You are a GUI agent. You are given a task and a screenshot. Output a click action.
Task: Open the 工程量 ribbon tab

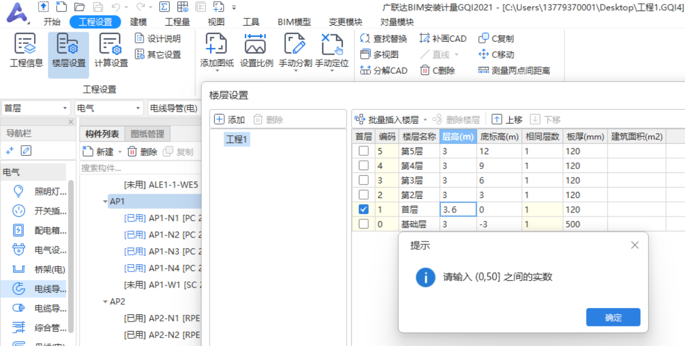[x=178, y=22]
